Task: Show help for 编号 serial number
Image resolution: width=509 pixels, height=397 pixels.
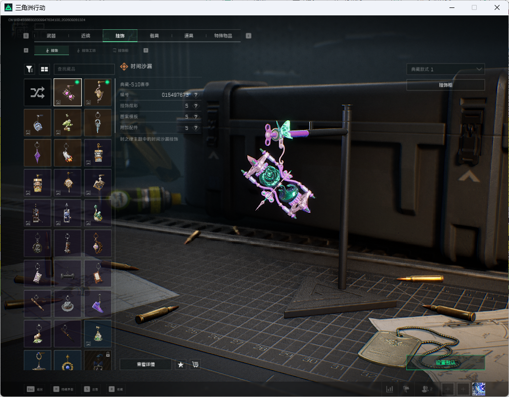Action: pyautogui.click(x=196, y=95)
